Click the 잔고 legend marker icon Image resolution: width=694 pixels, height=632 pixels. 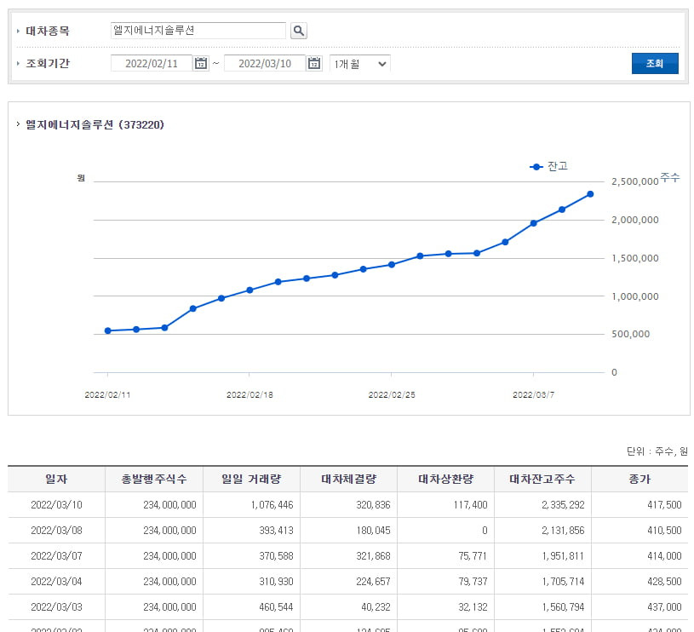pos(536,167)
